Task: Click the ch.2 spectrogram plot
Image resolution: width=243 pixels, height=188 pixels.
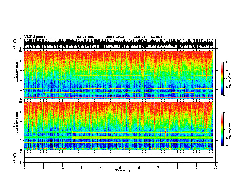Action: [x=118, y=126]
